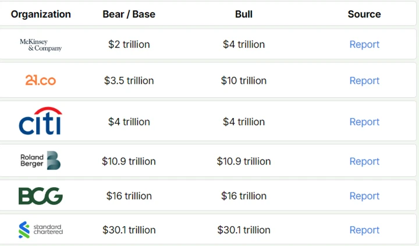Screen dimensions: 419x246
Task: Click the Source column header
Action: pos(364,14)
